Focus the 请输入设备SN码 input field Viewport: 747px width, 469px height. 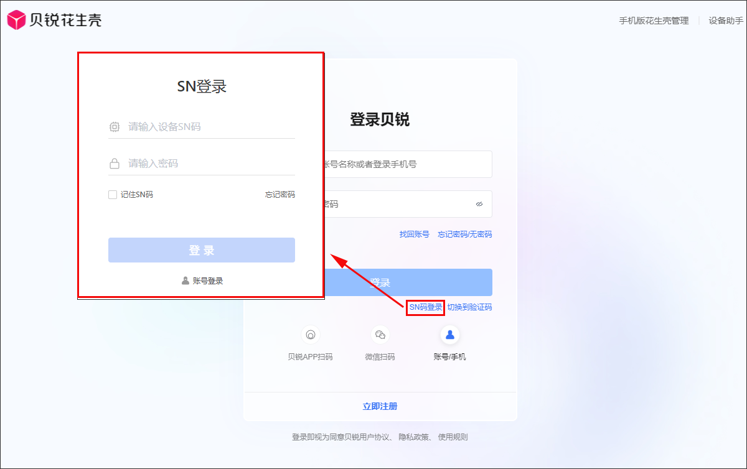pyautogui.click(x=209, y=127)
